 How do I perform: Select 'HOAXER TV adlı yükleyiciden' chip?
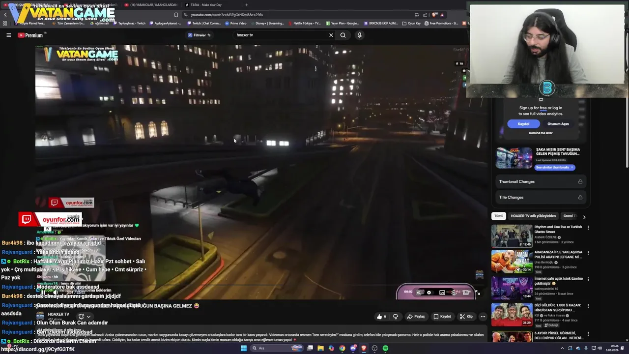[x=533, y=216]
